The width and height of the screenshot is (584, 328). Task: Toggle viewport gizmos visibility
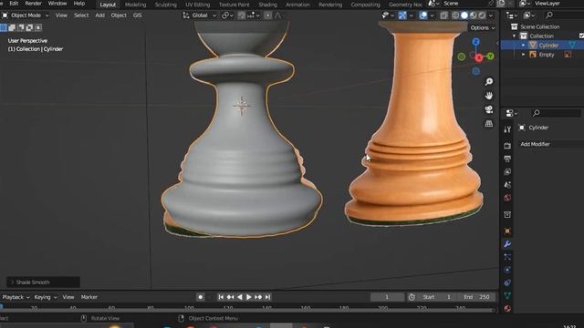[x=402, y=15]
